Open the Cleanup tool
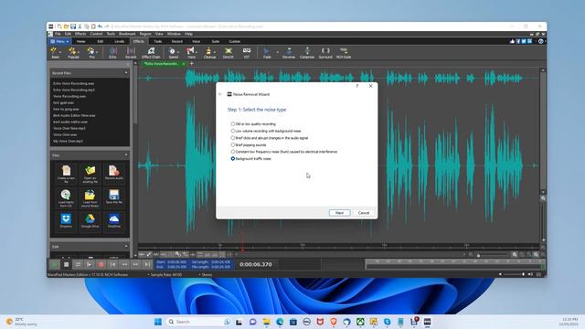The height and width of the screenshot is (329, 585). 209,53
